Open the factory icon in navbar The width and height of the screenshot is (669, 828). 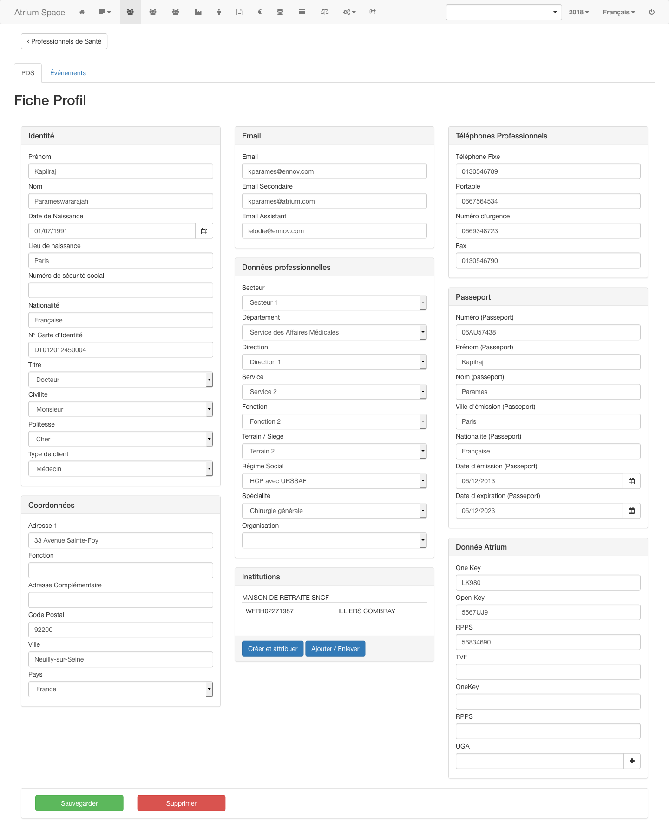tap(198, 12)
